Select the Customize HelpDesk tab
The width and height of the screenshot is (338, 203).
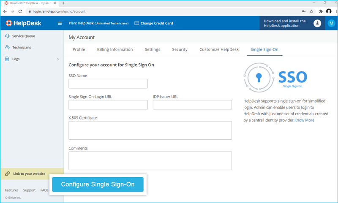click(x=219, y=49)
